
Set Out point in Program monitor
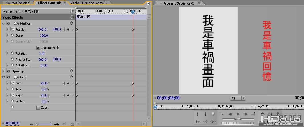coord(205,114)
